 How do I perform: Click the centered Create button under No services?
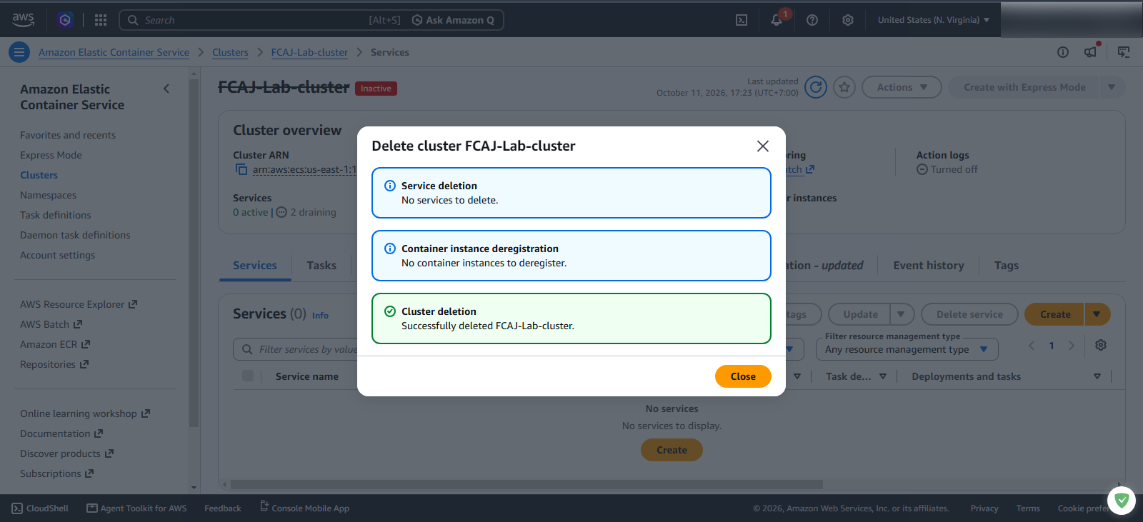[672, 450]
